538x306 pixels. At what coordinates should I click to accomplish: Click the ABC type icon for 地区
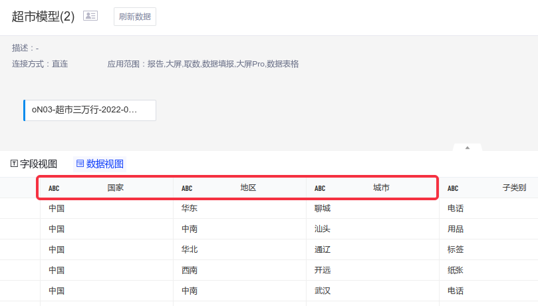click(x=187, y=188)
